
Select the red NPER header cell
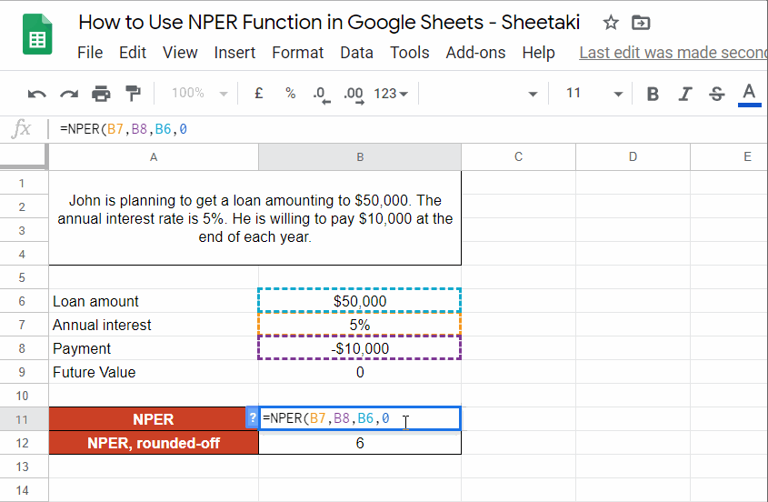pos(154,419)
